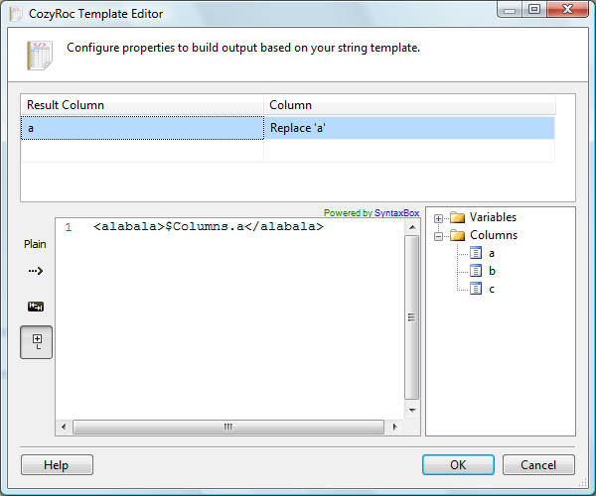Click the column icon beside 'a'
This screenshot has height=496, width=596.
point(476,253)
